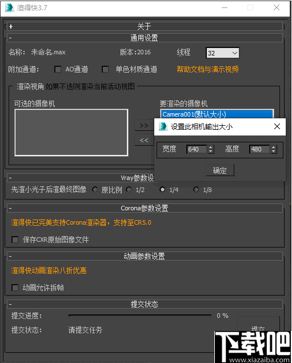Click the 渲得快动画渲染八折优惠 promo text
The width and height of the screenshot is (292, 363).
point(49,270)
